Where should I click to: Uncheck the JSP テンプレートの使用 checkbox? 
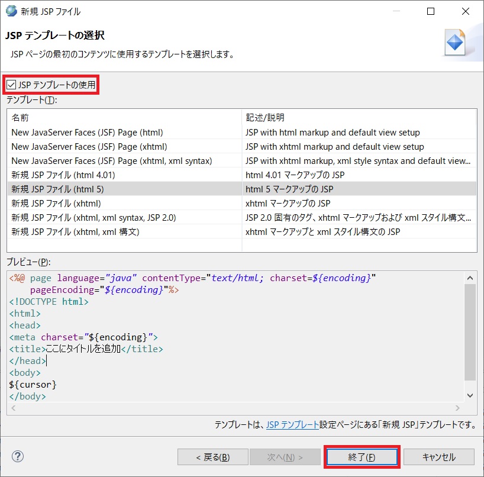[x=11, y=85]
